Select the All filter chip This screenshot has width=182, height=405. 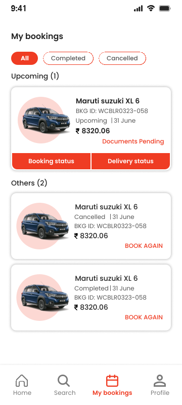coord(24,58)
